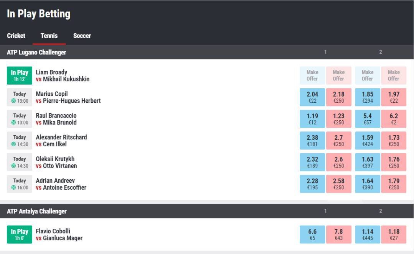This screenshot has height=254, width=414.
Task: Lay Flavio Cobolli at odds 7.8
Action: click(x=339, y=234)
